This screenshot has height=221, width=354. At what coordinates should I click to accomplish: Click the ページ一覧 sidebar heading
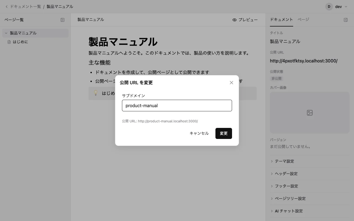coord(14,20)
